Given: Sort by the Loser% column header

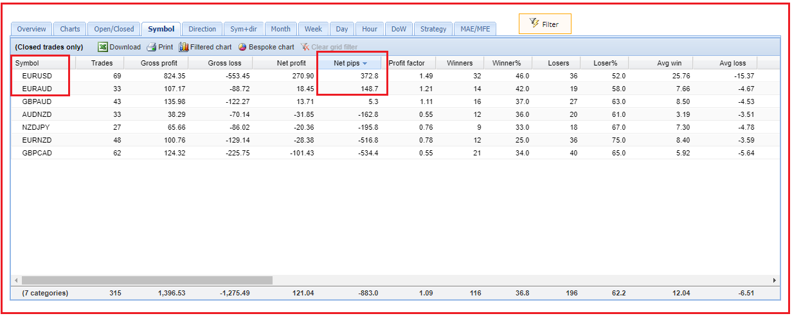Looking at the screenshot, I should coord(604,63).
